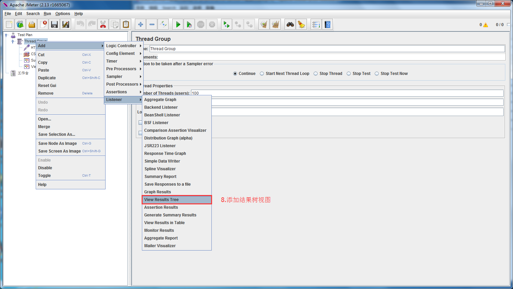This screenshot has height=289, width=513.
Task: Select Simple Data Writer listener entry
Action: click(x=177, y=161)
